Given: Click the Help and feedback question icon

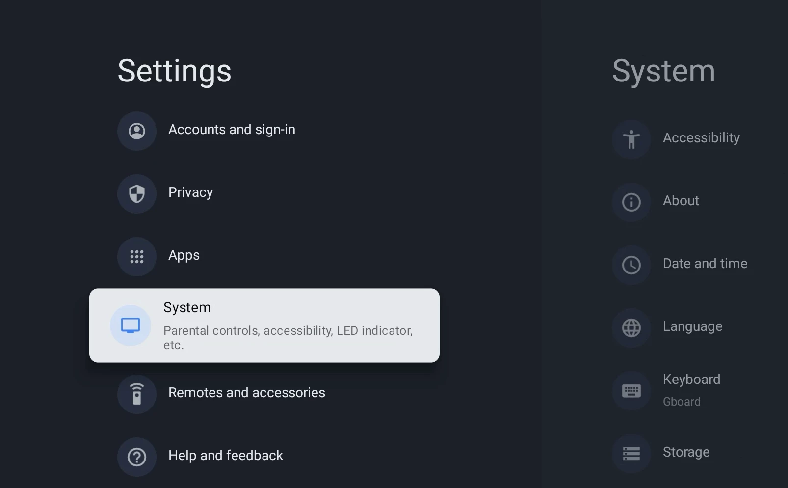Looking at the screenshot, I should tap(137, 457).
